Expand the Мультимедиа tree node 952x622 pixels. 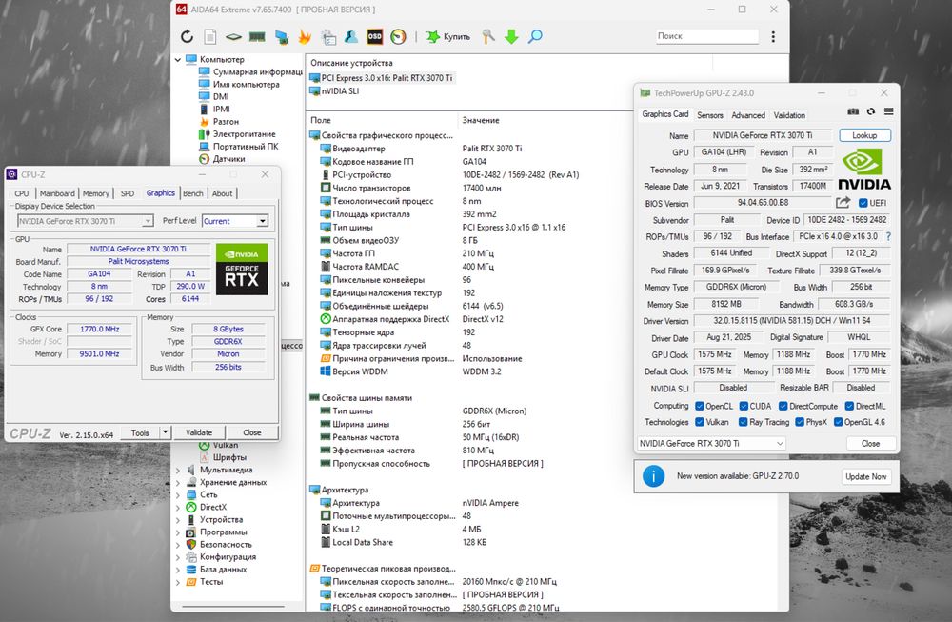(x=177, y=471)
